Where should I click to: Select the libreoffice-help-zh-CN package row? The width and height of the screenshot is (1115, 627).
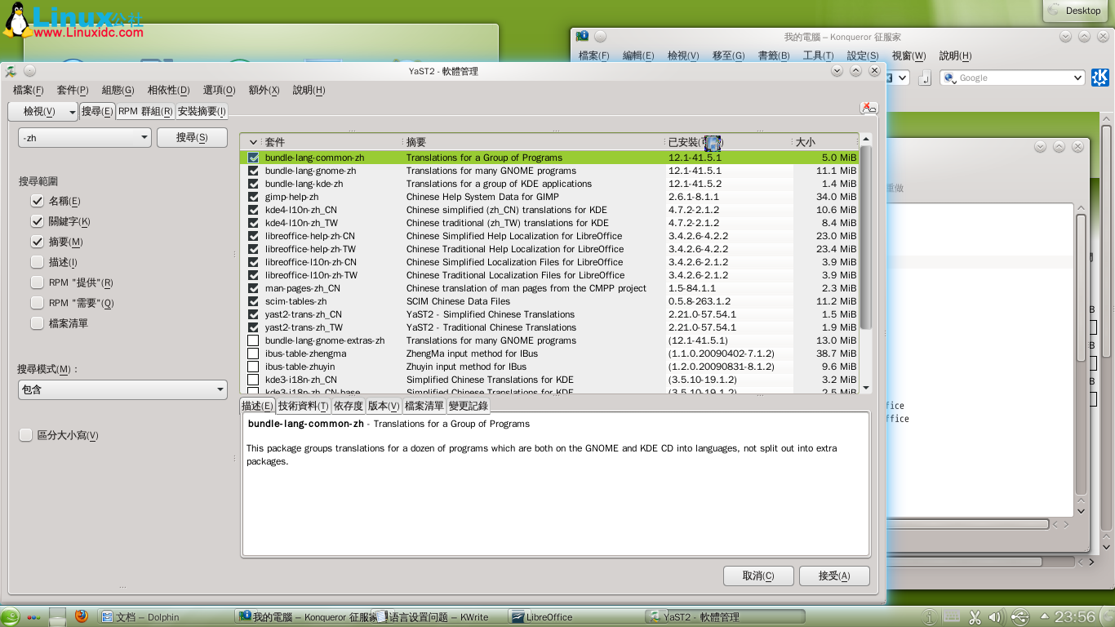tap(549, 236)
